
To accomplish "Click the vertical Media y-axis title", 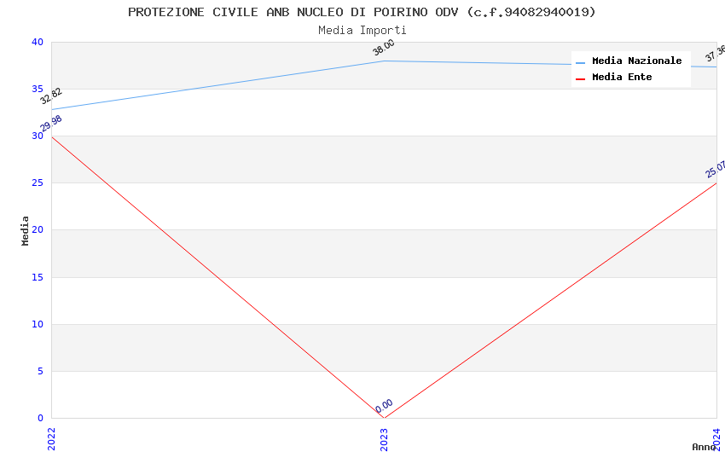I will pyautogui.click(x=26, y=230).
